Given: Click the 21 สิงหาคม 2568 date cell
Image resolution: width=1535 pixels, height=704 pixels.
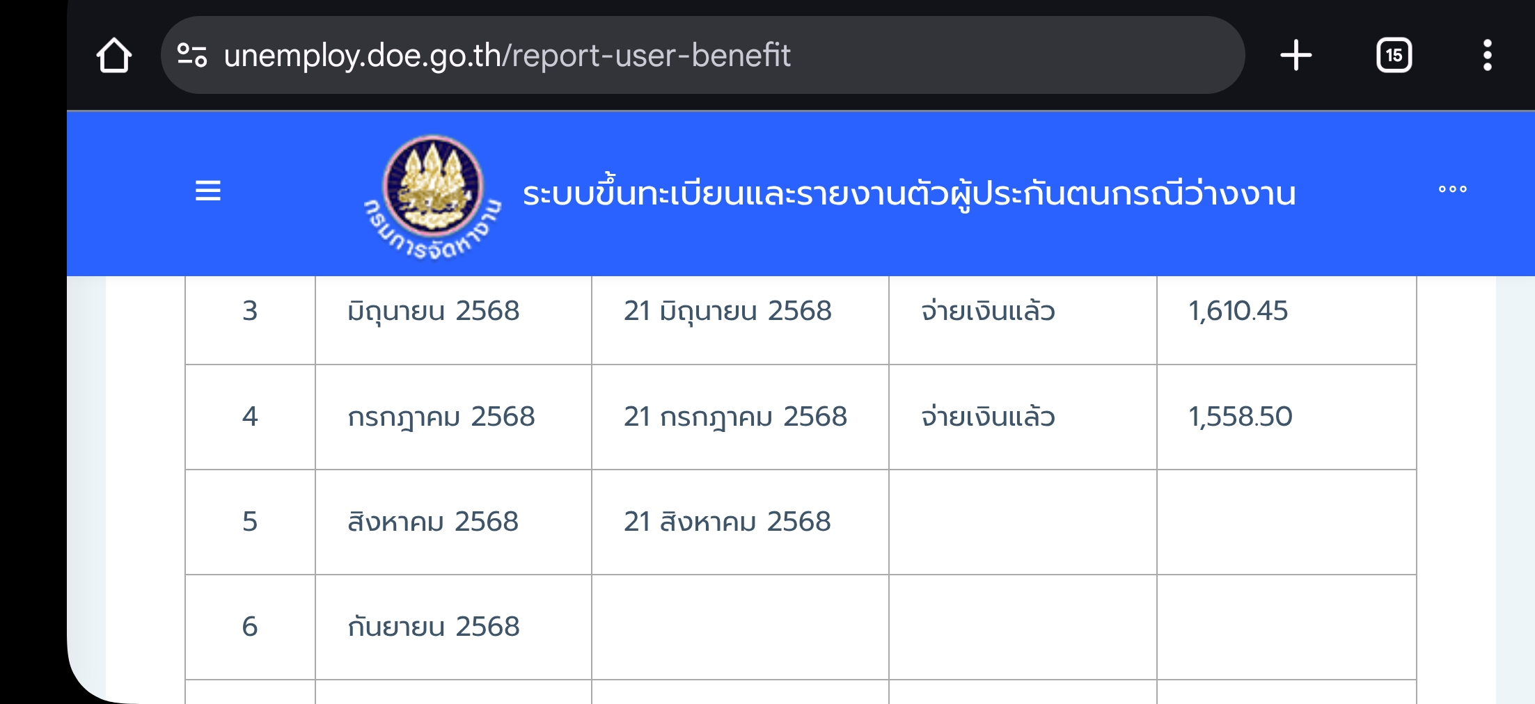Looking at the screenshot, I should pyautogui.click(x=740, y=522).
